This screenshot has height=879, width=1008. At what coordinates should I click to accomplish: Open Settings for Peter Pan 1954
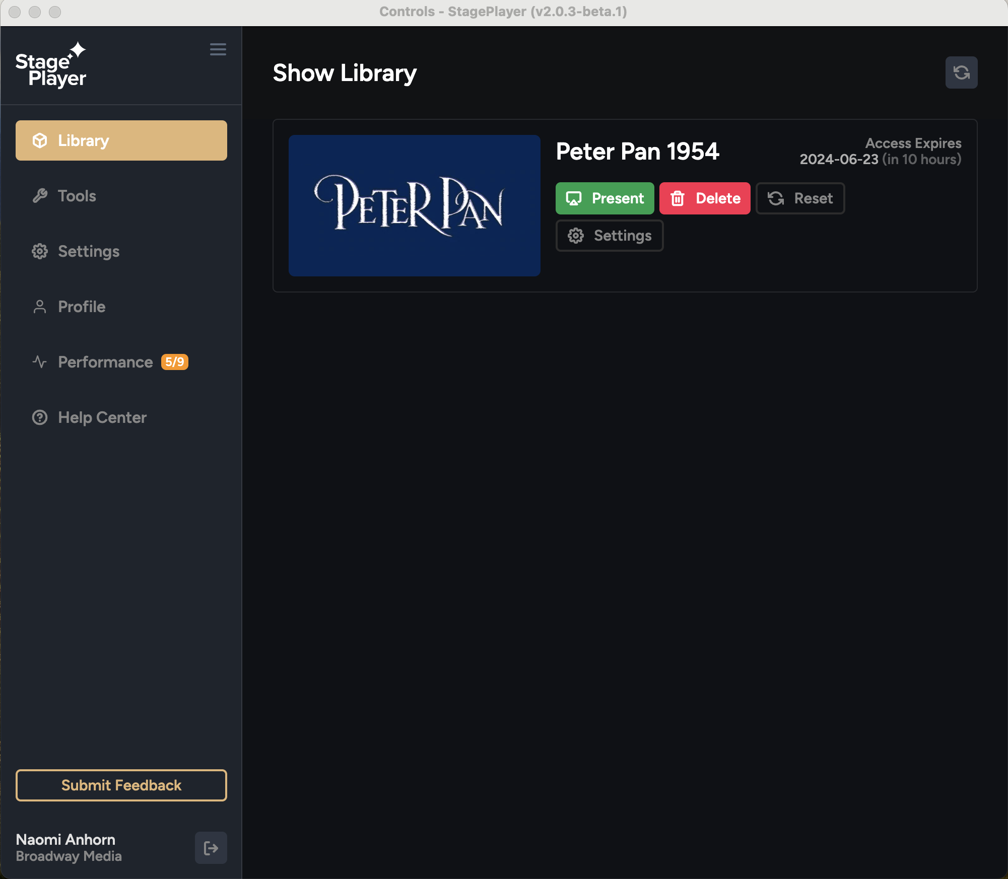(610, 236)
